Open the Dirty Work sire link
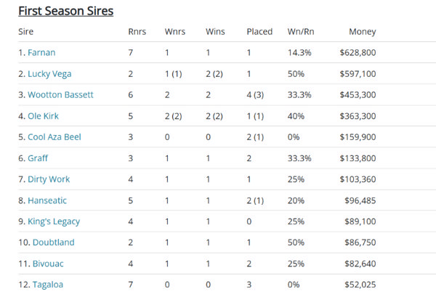 tap(49, 179)
